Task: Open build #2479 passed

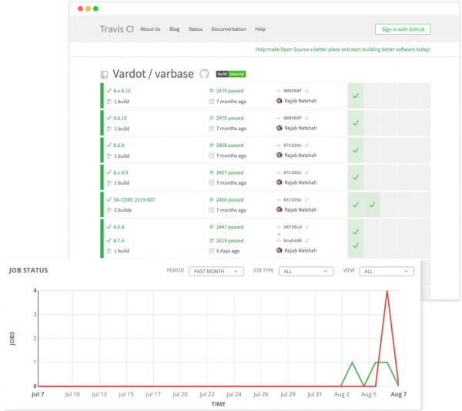Action: pyautogui.click(x=229, y=91)
